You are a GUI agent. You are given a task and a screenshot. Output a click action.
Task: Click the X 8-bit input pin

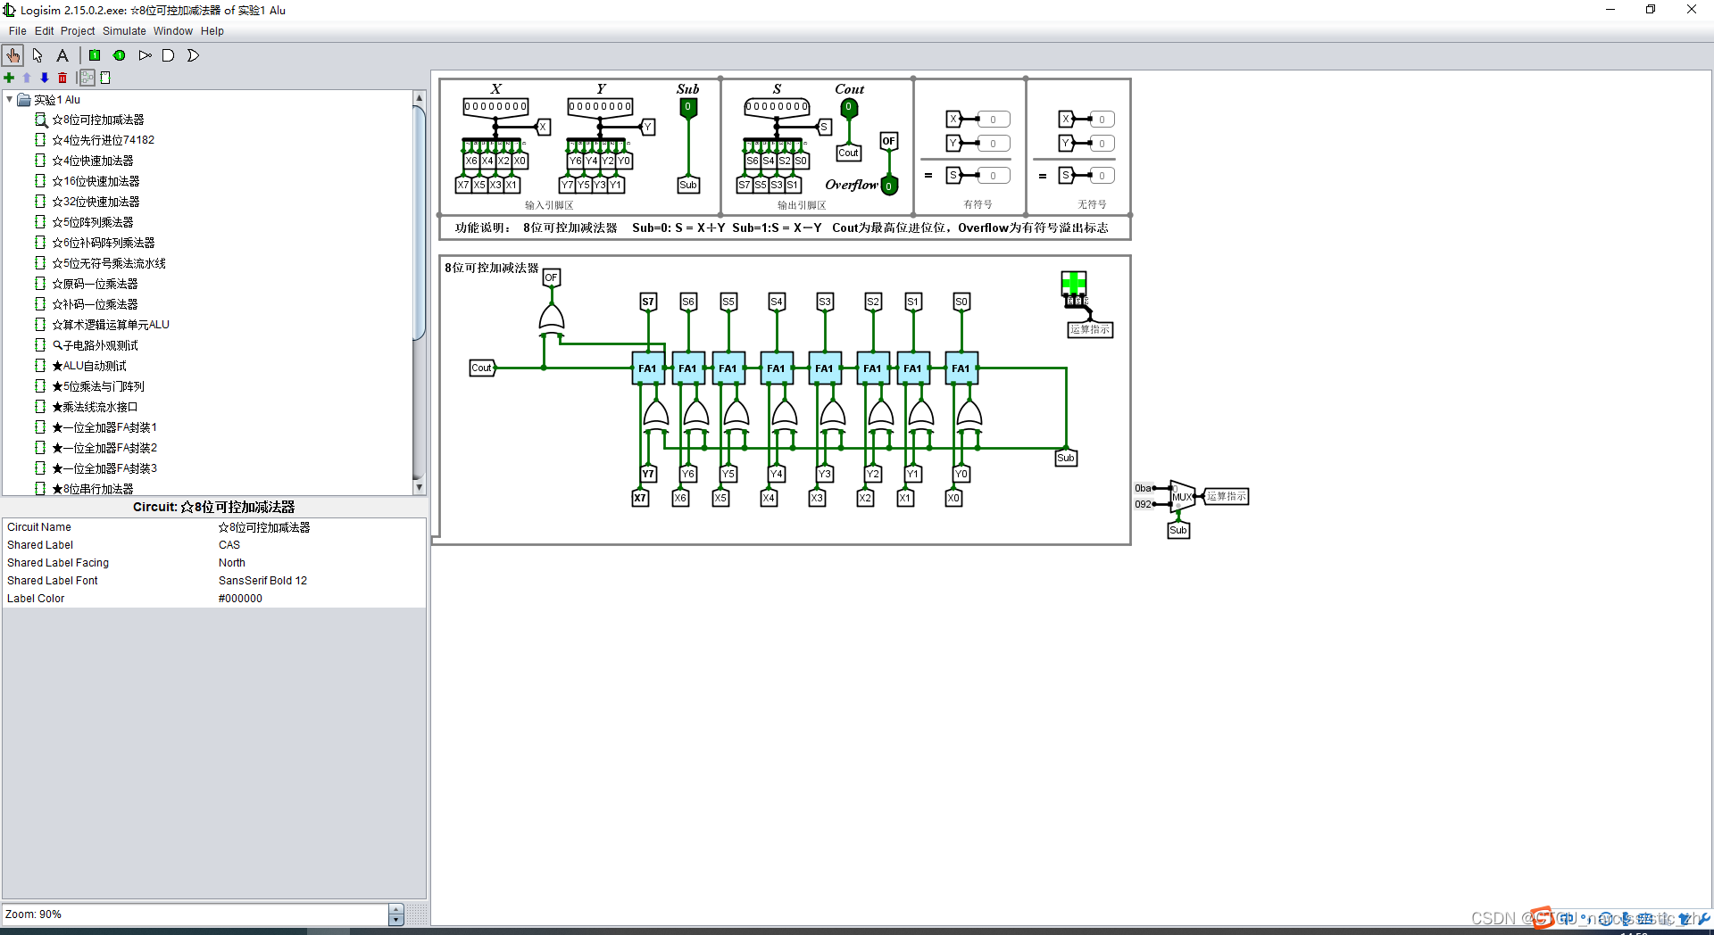tap(495, 106)
